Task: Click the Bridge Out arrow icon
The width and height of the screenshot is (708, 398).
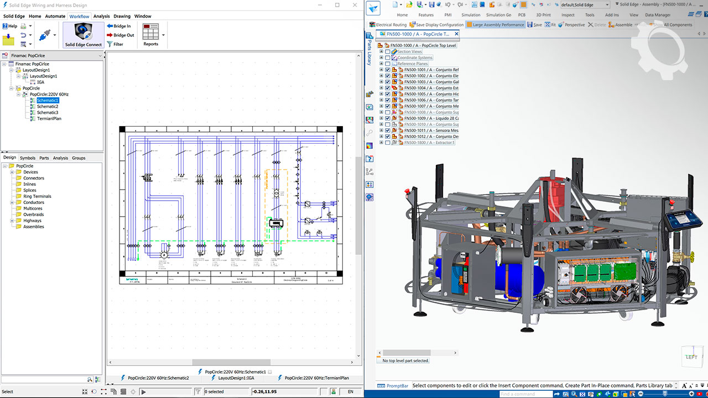Action: tap(110, 35)
